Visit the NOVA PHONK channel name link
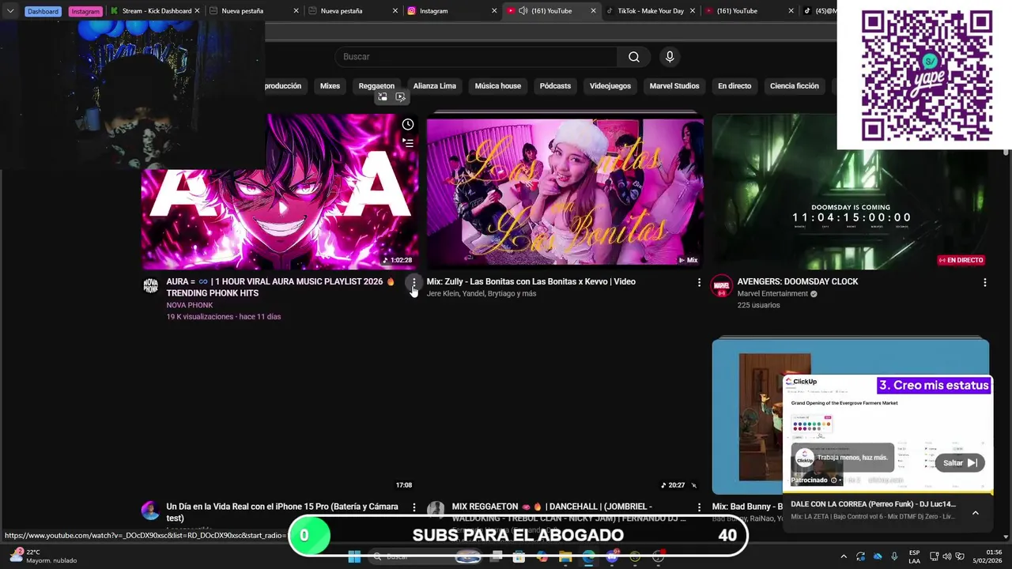 pos(190,305)
